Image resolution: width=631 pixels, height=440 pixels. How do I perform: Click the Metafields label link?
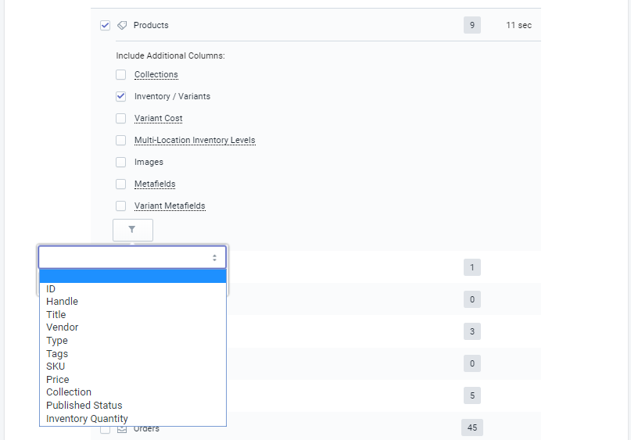[155, 184]
